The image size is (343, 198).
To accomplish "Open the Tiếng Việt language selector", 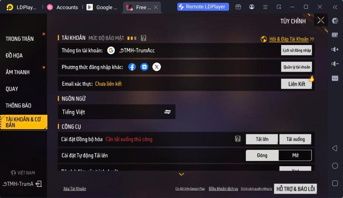I will (x=117, y=112).
